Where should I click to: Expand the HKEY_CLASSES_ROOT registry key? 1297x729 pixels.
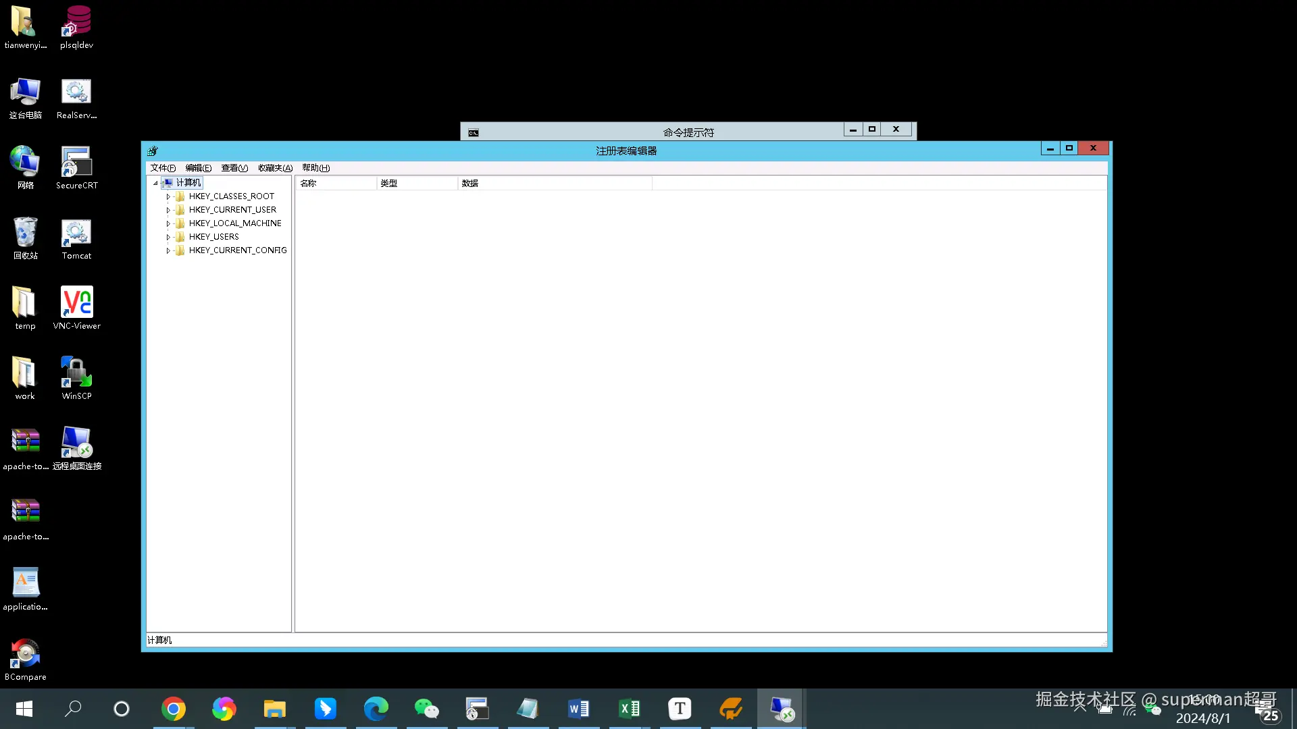pos(168,196)
